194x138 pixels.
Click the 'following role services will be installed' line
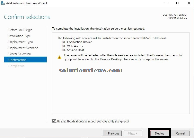coord(112,38)
